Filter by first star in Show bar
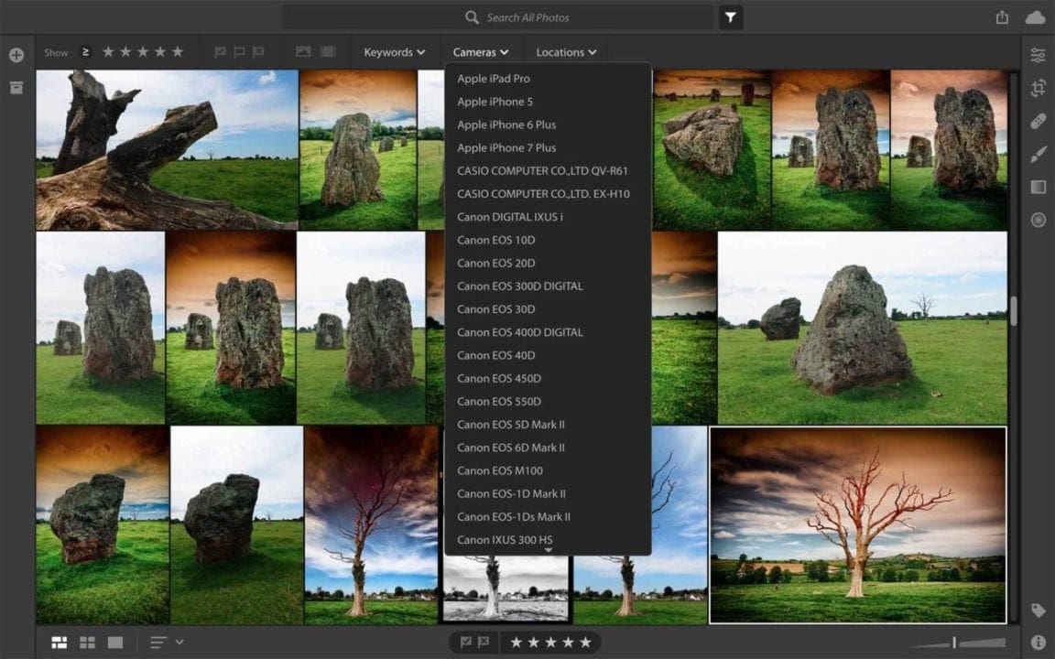This screenshot has height=659, width=1055. (108, 52)
